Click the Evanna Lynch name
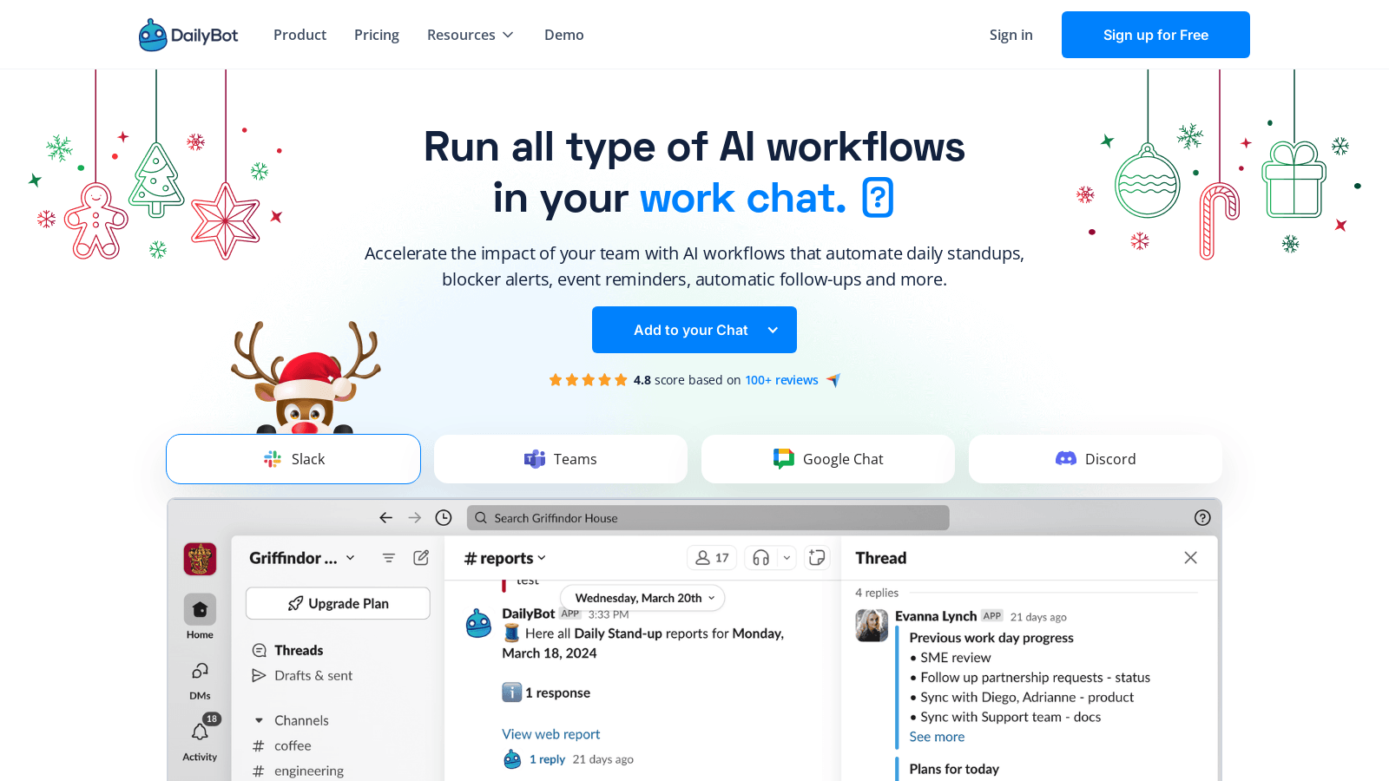The width and height of the screenshot is (1389, 781). (936, 616)
